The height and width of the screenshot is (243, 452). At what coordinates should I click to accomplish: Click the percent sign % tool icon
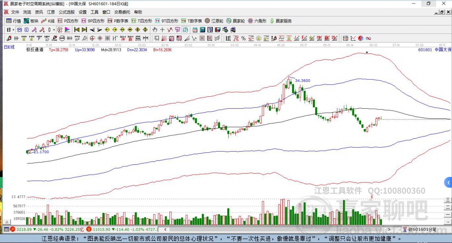(243, 38)
